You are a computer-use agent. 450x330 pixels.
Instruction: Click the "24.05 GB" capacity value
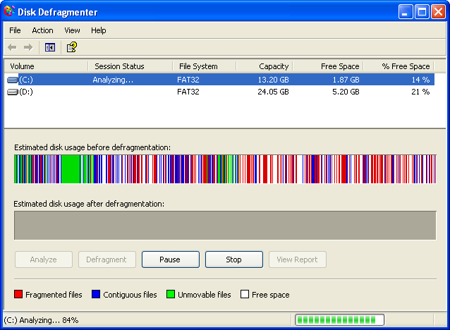(x=273, y=92)
